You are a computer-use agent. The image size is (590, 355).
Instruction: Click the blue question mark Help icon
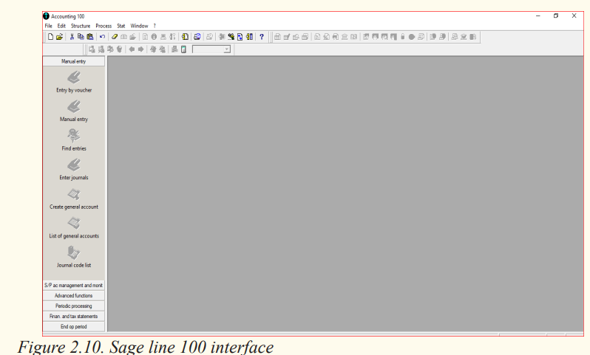(262, 37)
